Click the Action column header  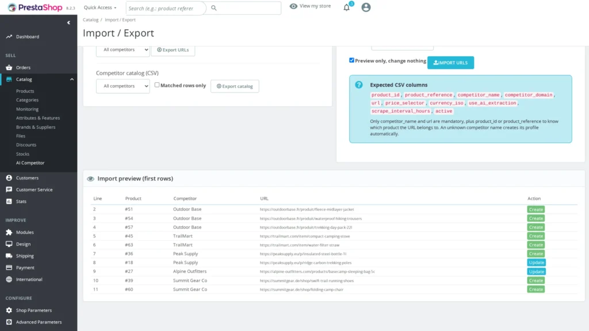[534, 198]
